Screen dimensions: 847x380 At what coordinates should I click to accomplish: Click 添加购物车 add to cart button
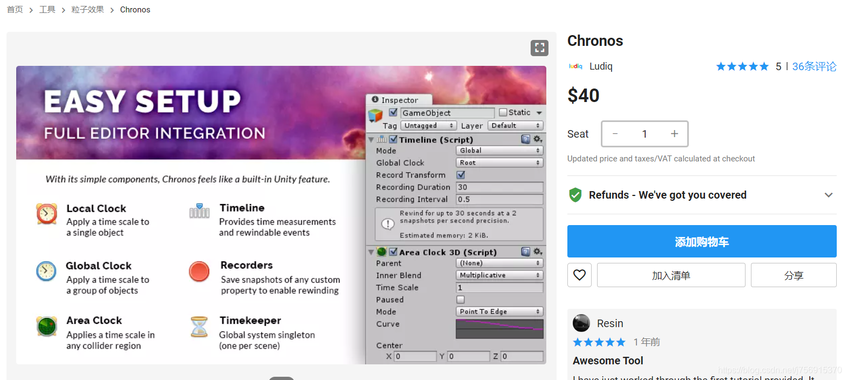pos(702,241)
